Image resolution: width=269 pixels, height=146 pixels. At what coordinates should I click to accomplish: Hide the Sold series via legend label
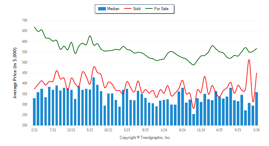click(137, 9)
